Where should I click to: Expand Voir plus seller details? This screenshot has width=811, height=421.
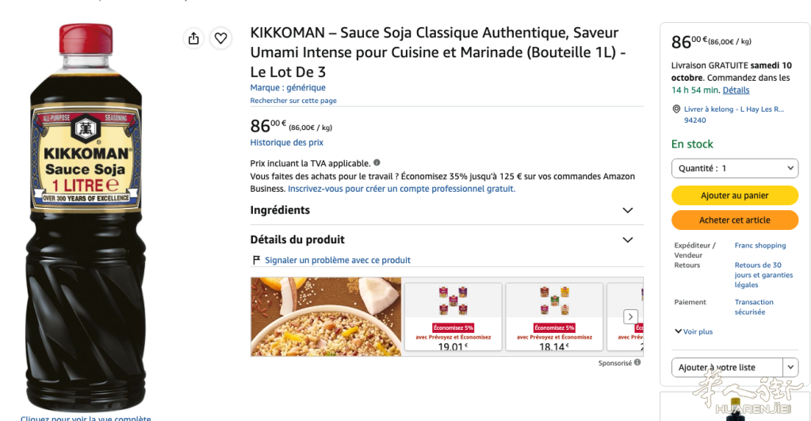click(x=694, y=331)
